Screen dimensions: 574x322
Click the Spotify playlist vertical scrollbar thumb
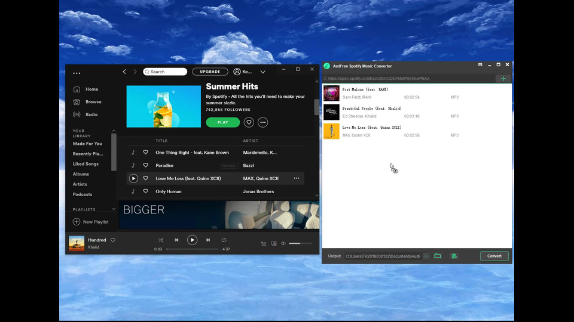tap(317, 107)
